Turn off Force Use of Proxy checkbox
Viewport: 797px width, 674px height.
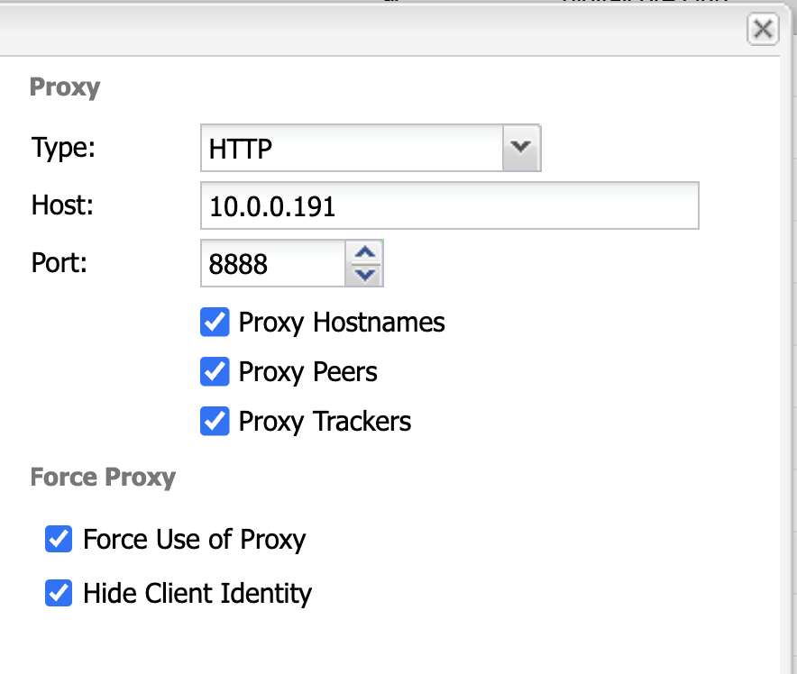(59, 539)
